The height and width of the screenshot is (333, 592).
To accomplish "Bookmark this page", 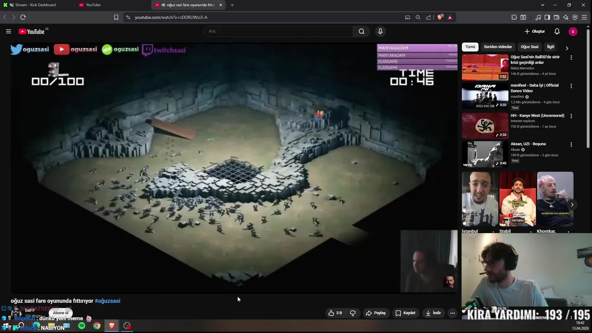I will pos(116,17).
